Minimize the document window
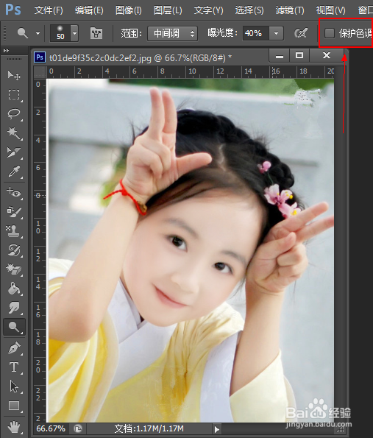Image resolution: width=373 pixels, height=438 pixels. [279, 55]
